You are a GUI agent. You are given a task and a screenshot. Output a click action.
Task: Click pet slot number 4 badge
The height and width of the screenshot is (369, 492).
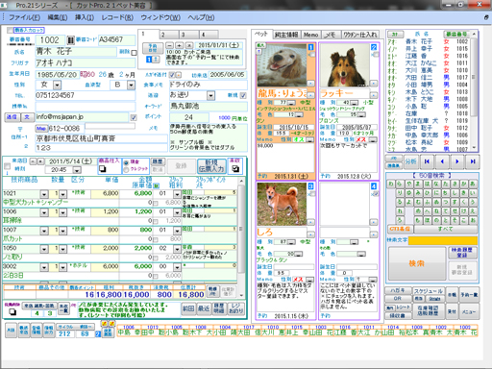[x=374, y=186]
